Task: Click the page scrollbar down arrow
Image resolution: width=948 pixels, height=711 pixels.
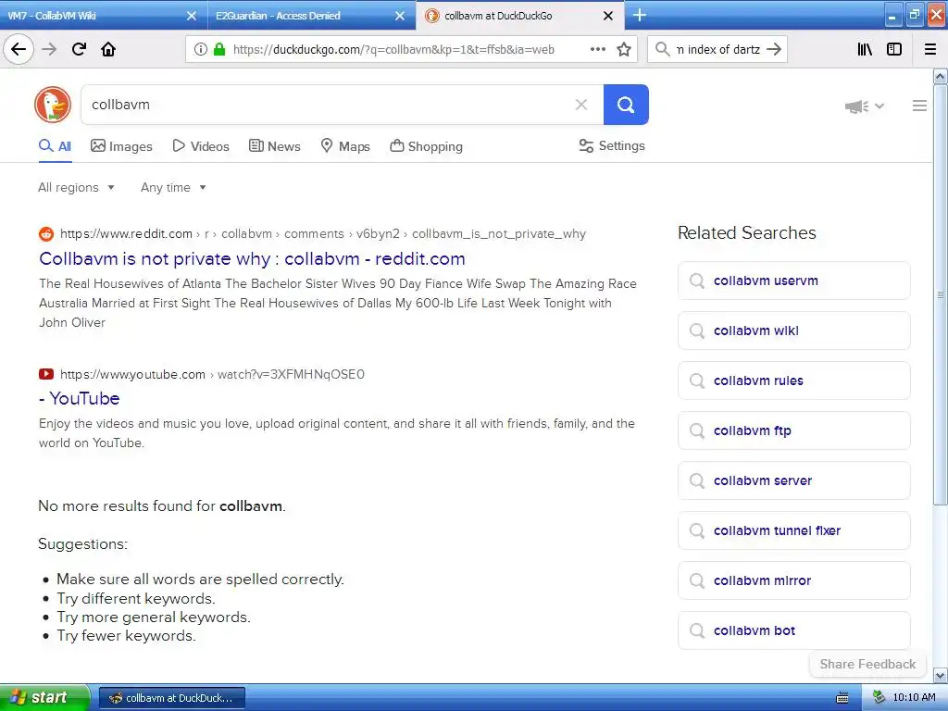Action: [x=941, y=675]
